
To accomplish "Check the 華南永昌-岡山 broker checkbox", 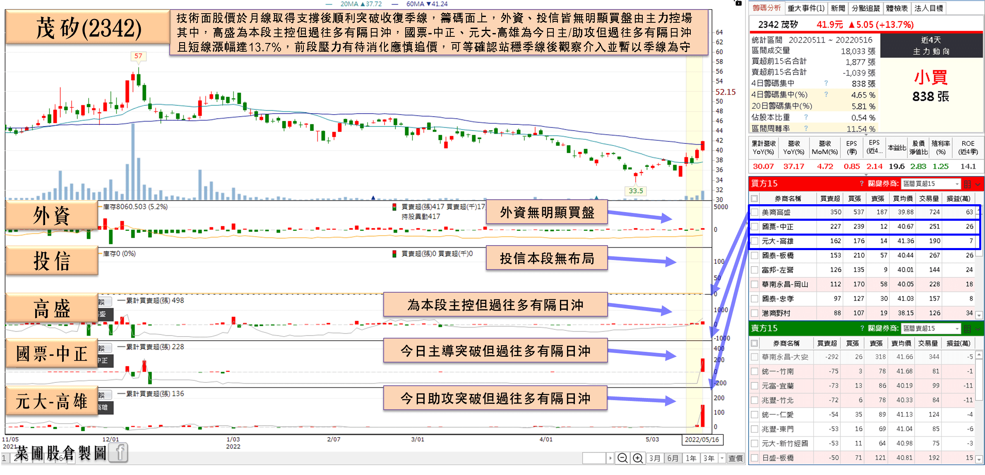I will click(755, 284).
